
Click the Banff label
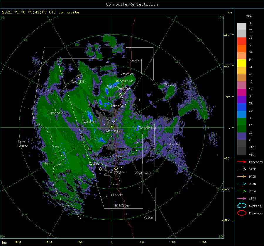tap(48, 163)
